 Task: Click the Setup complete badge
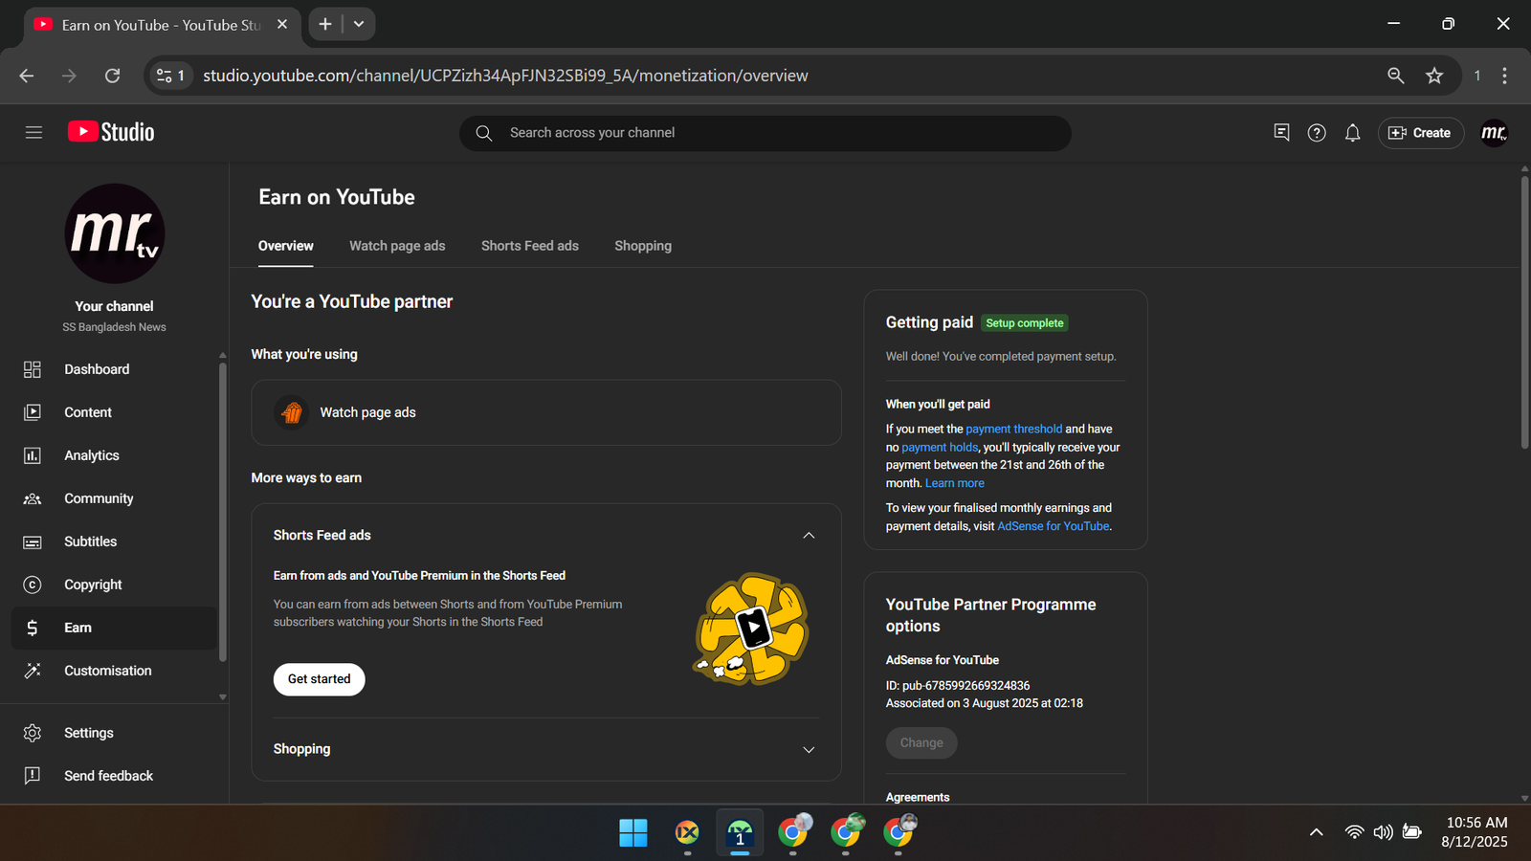pyautogui.click(x=1024, y=323)
